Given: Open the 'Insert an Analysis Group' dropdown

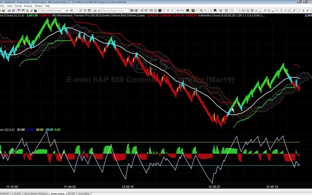Looking at the screenshot, I should [128, 11].
